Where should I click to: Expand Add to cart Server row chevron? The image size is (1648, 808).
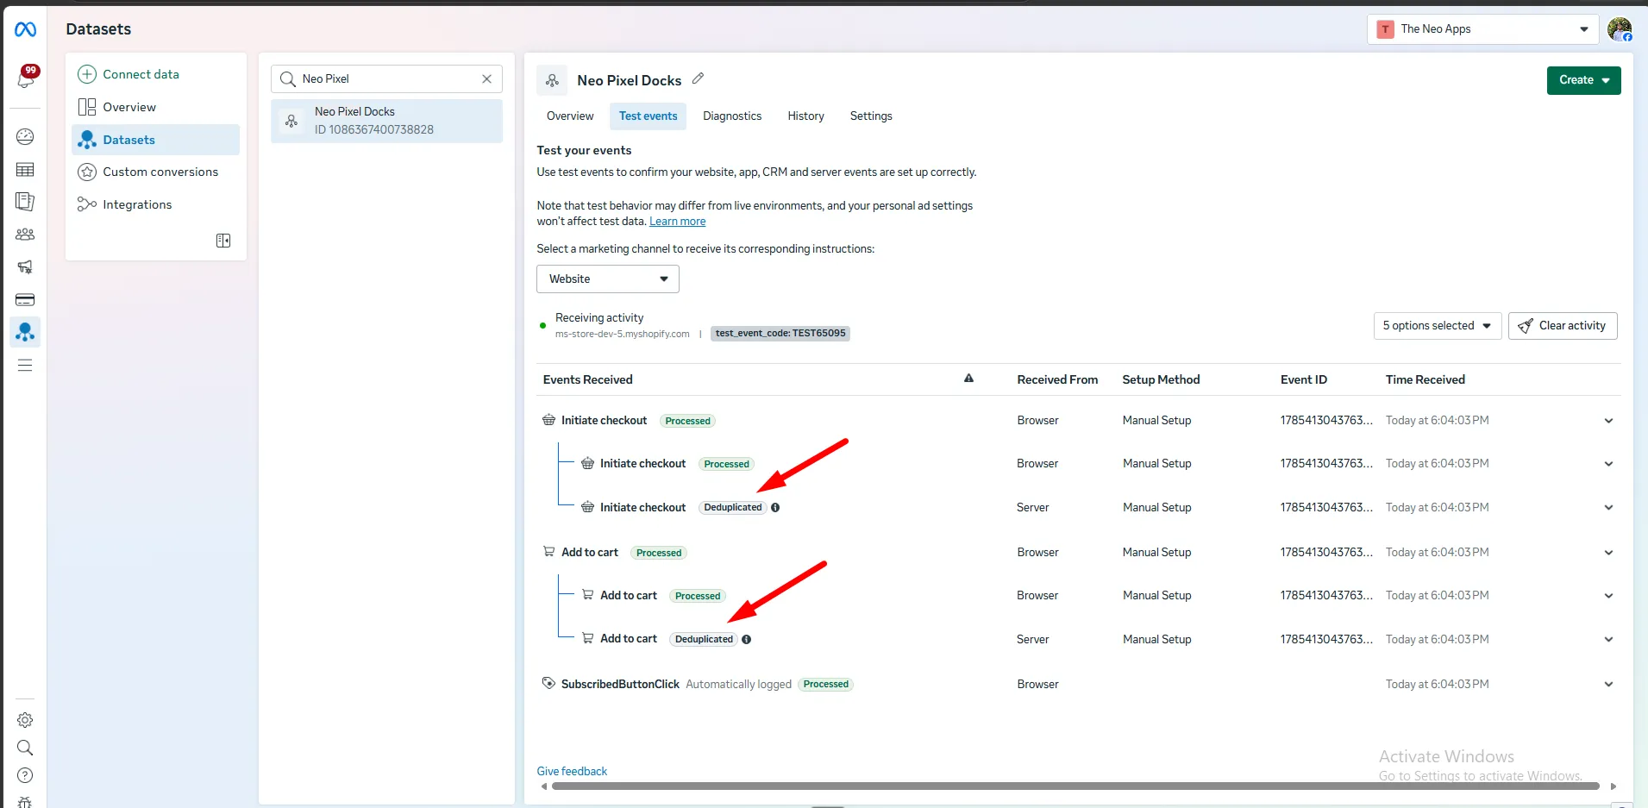click(x=1608, y=640)
